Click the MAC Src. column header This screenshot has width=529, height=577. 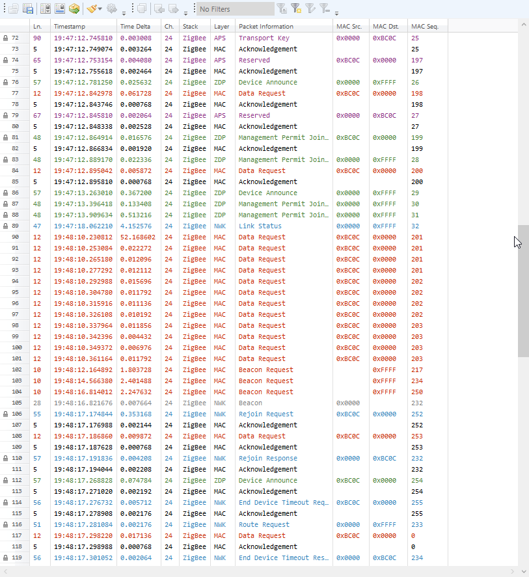pyautogui.click(x=351, y=27)
